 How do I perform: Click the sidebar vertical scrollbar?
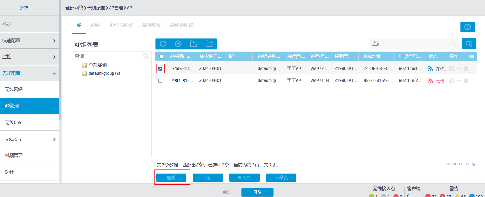(60, 60)
